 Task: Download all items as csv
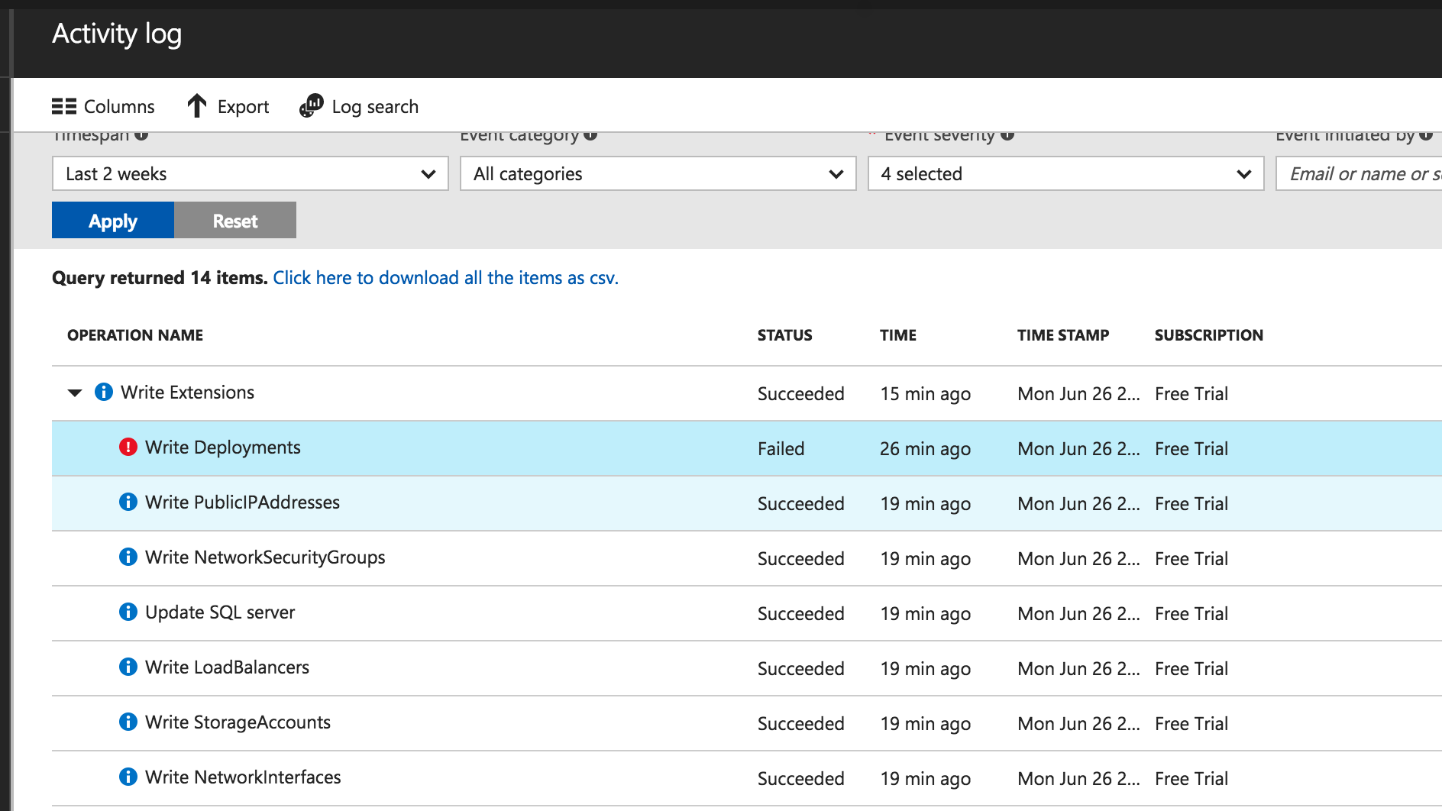pyautogui.click(x=445, y=277)
